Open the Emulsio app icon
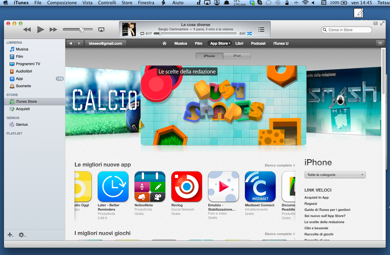The image size is (390, 255). tap(224, 186)
